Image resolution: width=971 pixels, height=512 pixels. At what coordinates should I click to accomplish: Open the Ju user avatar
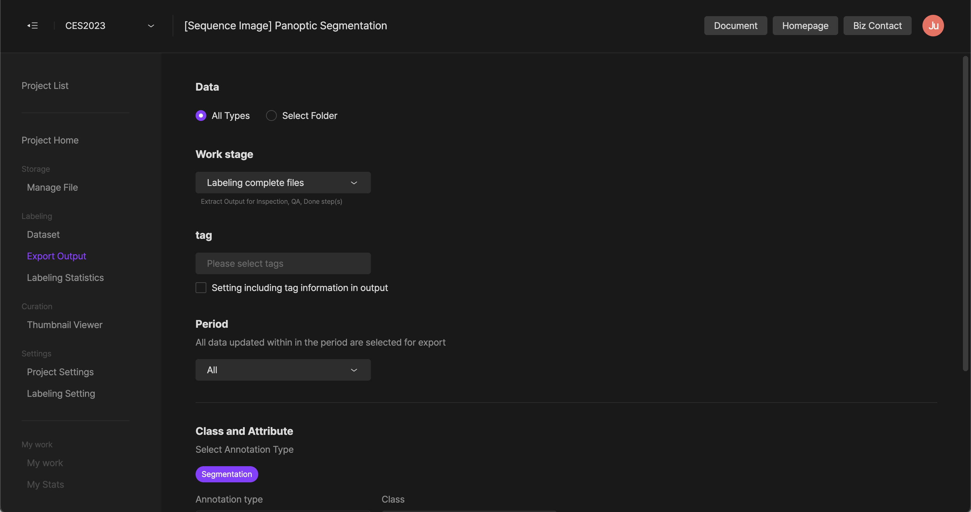coord(933,26)
